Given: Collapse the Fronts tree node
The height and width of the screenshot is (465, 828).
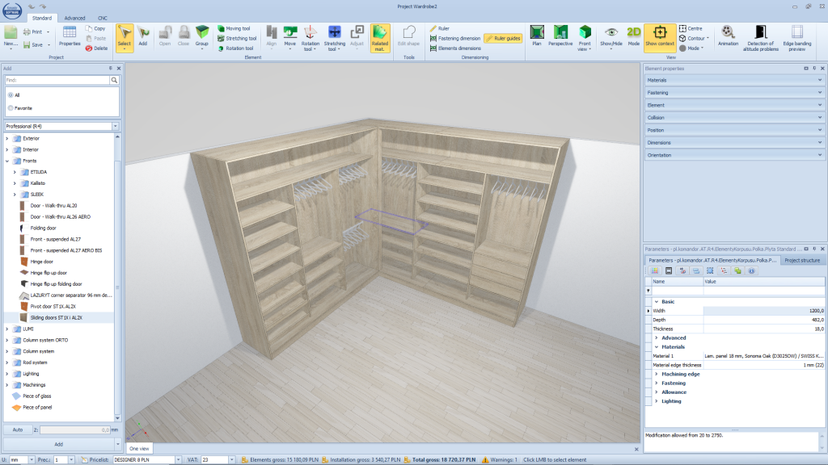Looking at the screenshot, I should click(6, 161).
